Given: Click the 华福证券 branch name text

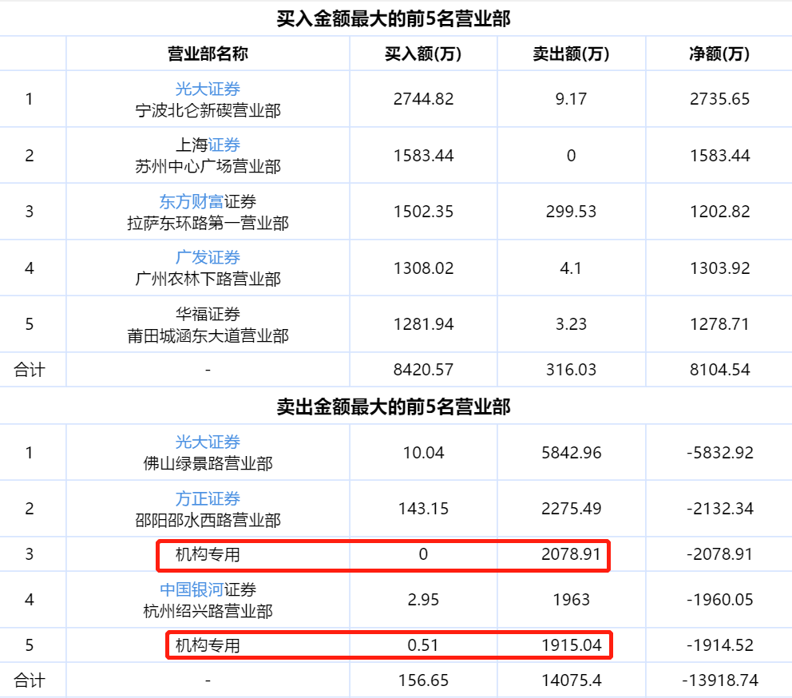Looking at the screenshot, I should pyautogui.click(x=208, y=314).
